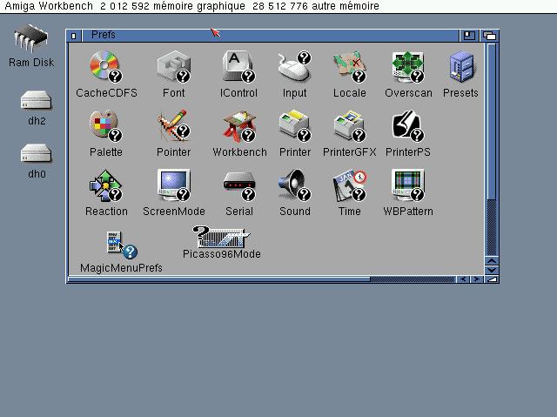Select the Ram Disk desktop icon
Screen dimensions: 557x417
pyautogui.click(x=31, y=38)
